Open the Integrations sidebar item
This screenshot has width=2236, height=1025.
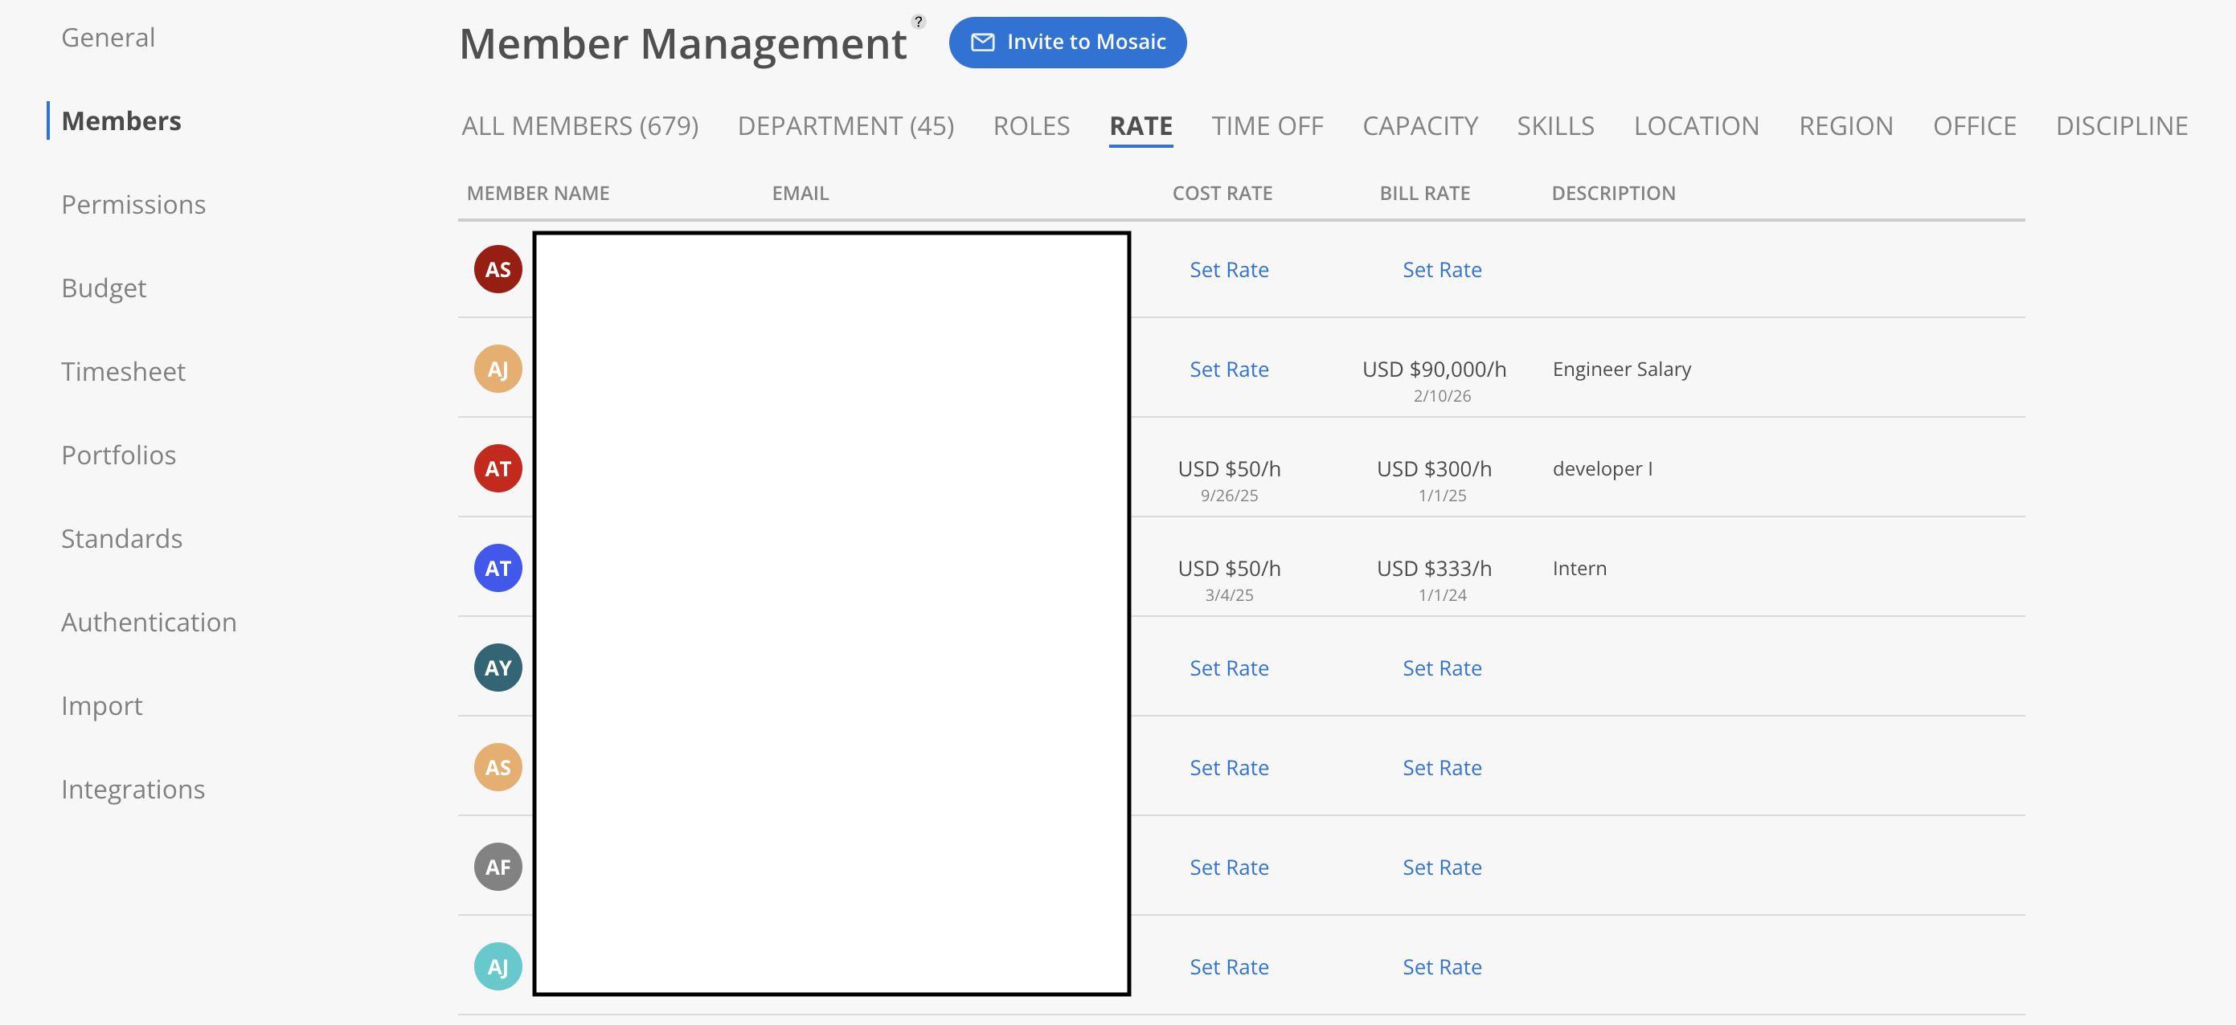(x=133, y=789)
